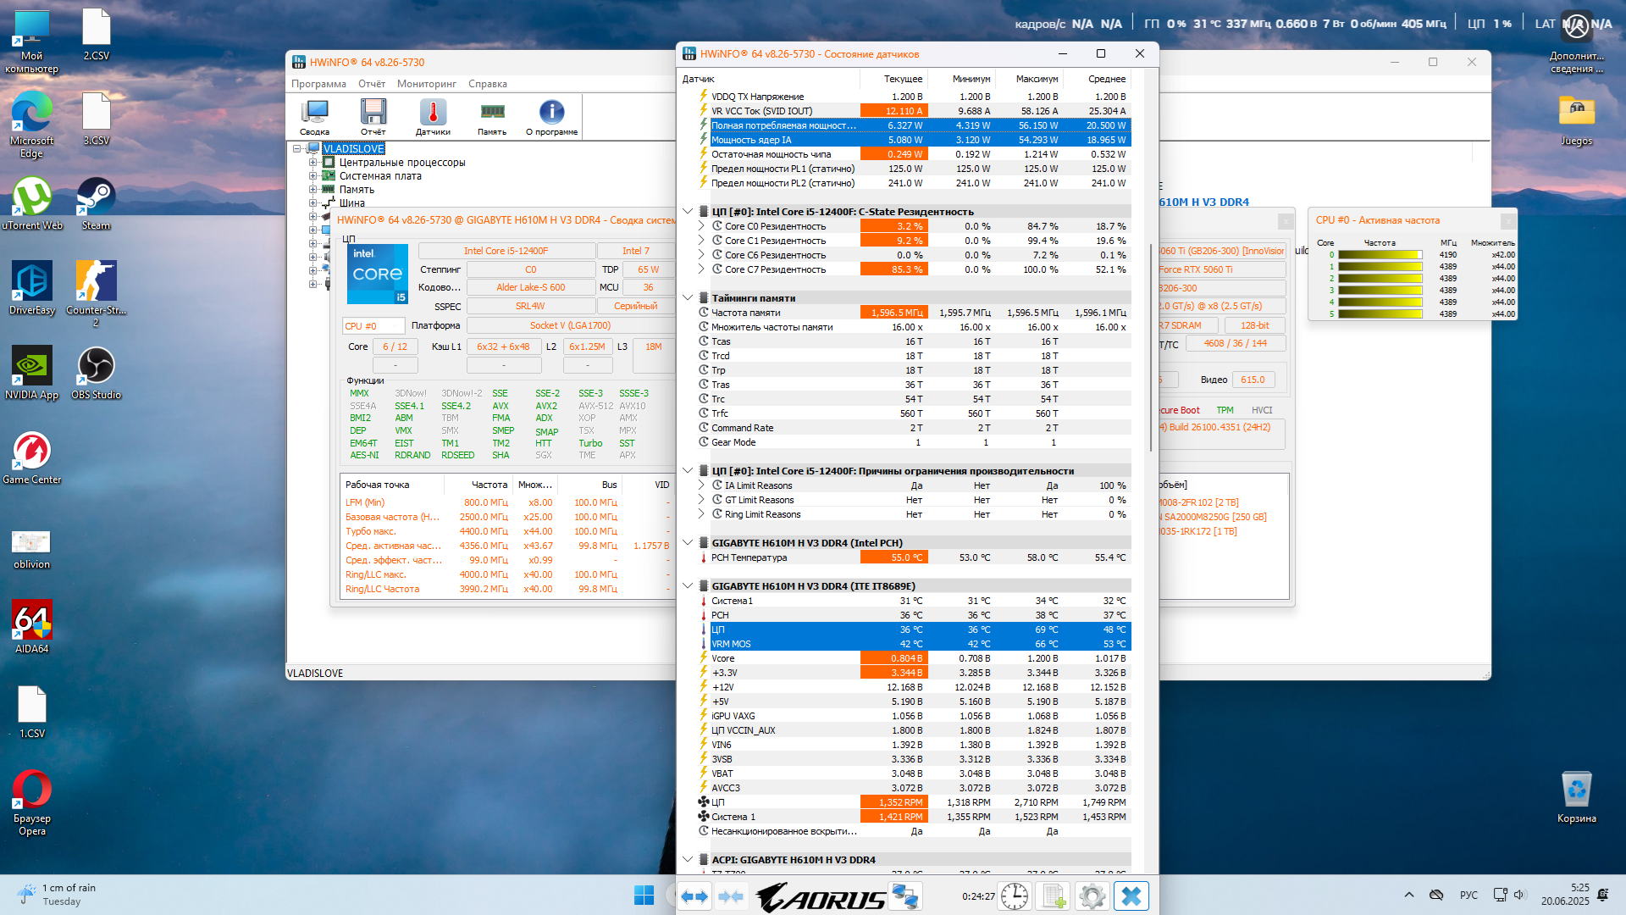
Task: Open Браузер Opera desktop icon
Action: click(31, 803)
